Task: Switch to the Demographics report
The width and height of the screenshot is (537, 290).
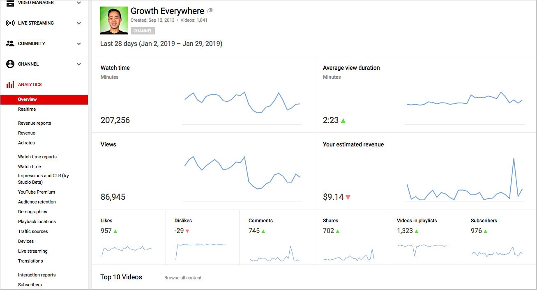Action: (33, 212)
